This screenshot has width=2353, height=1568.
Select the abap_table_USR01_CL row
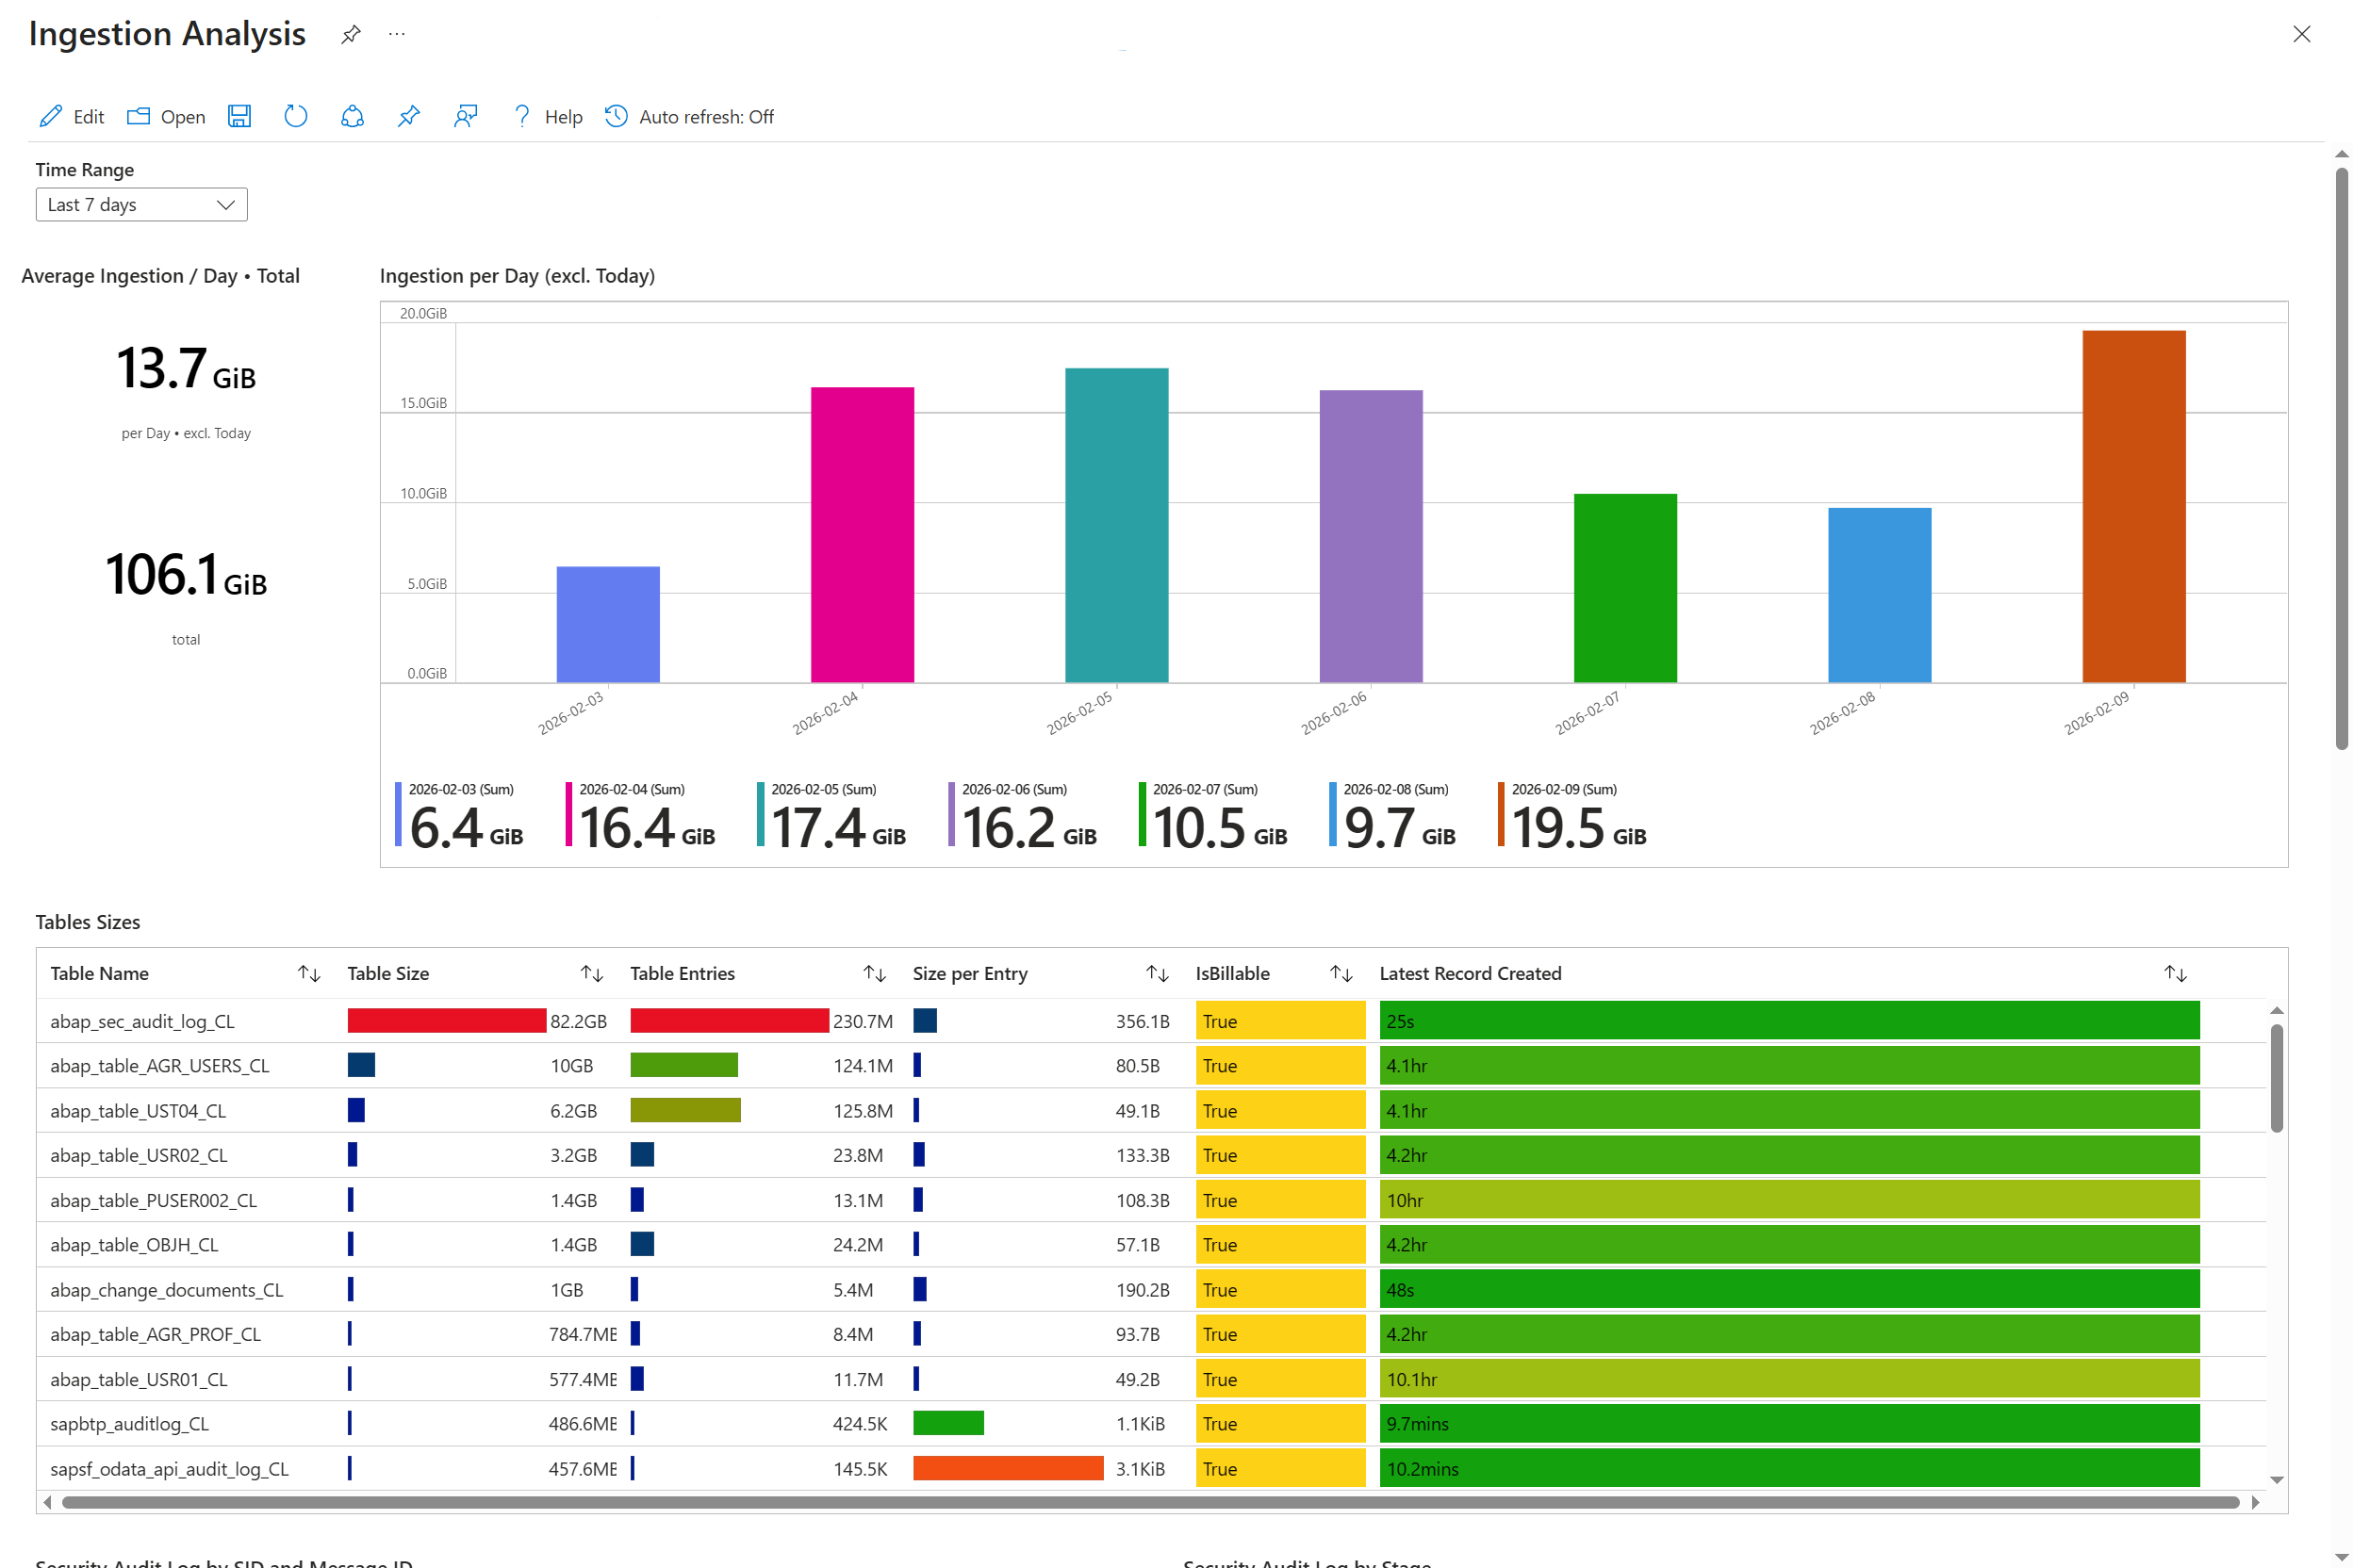tap(1150, 1379)
